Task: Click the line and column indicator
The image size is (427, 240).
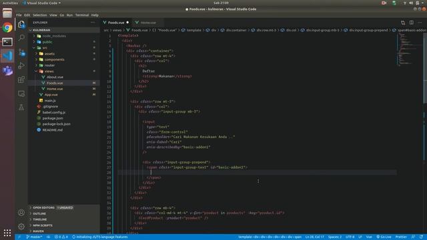Action: [x=314, y=237]
